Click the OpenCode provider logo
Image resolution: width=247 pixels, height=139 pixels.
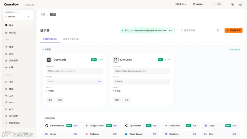[x=49, y=60]
